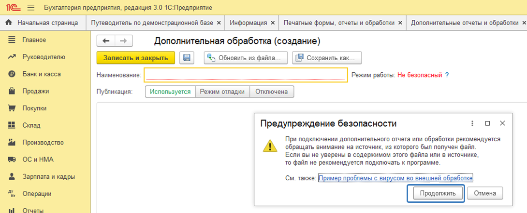Open the virus example problem link
Viewport: 527px width, 213px height.
point(395,178)
